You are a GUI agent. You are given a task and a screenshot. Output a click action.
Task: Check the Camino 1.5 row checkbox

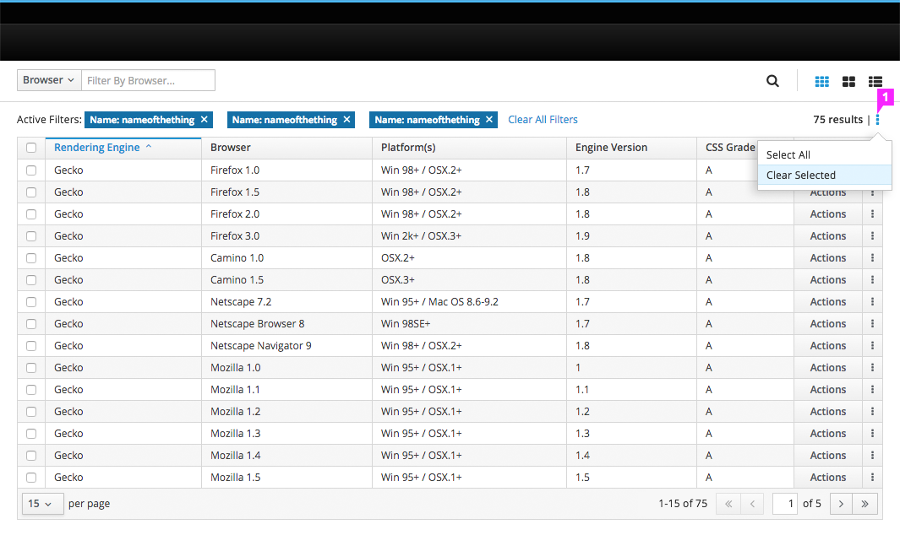click(31, 280)
